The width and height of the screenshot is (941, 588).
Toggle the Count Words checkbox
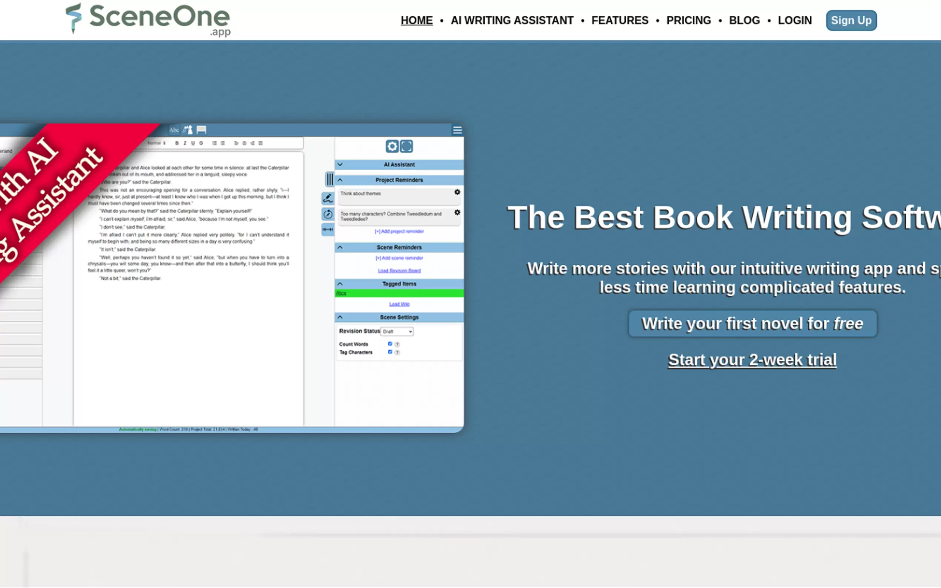[x=390, y=344]
